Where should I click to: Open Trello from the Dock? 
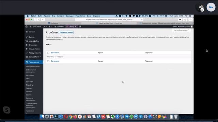pyautogui.click(x=98, y=117)
